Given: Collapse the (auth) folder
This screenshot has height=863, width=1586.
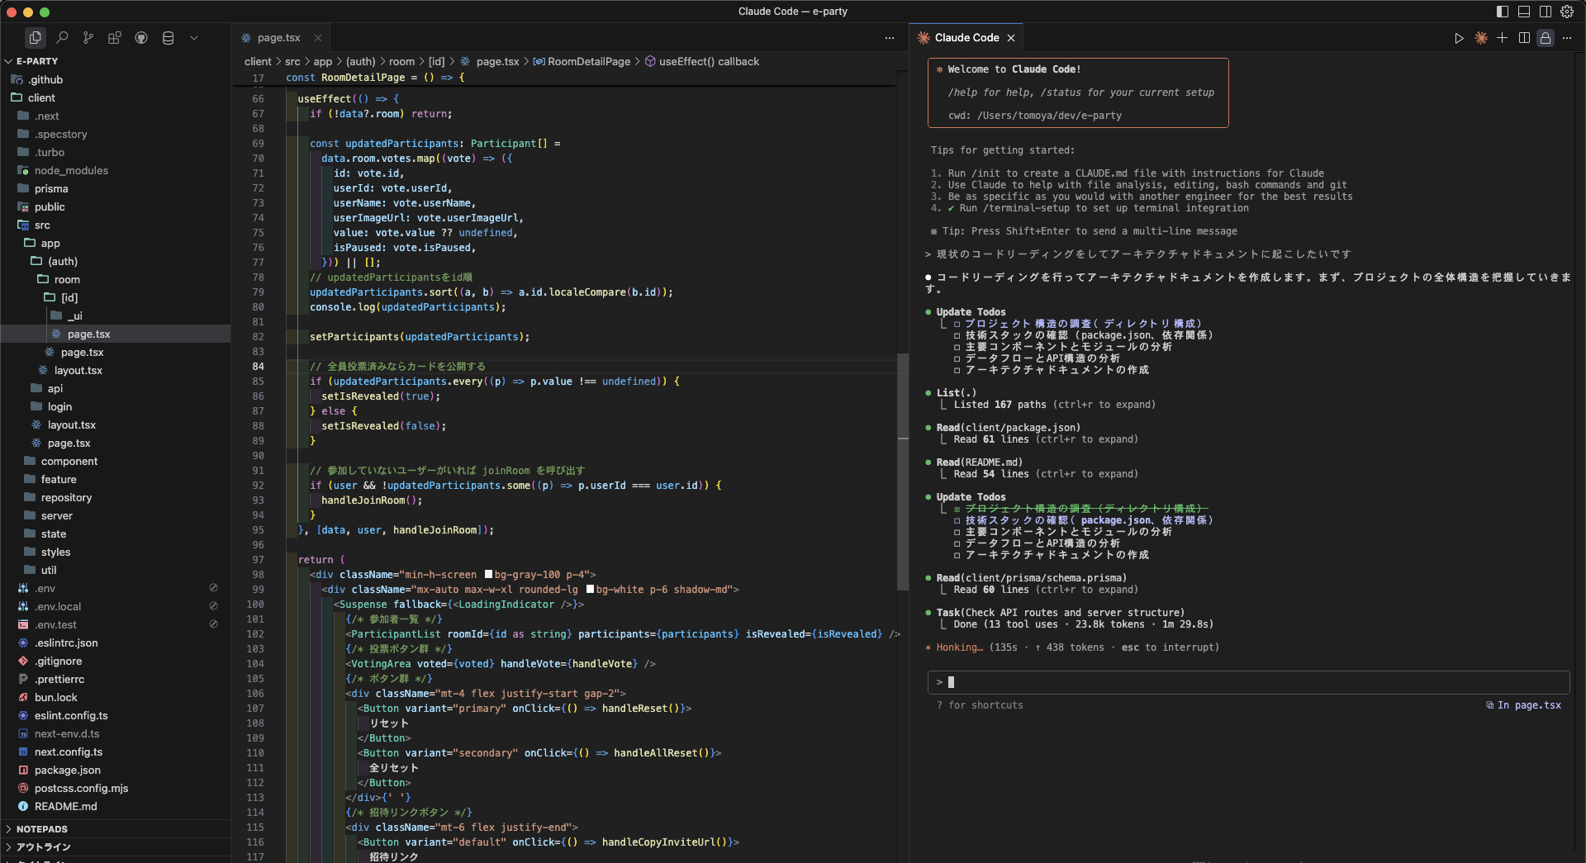Looking at the screenshot, I should click(x=63, y=261).
